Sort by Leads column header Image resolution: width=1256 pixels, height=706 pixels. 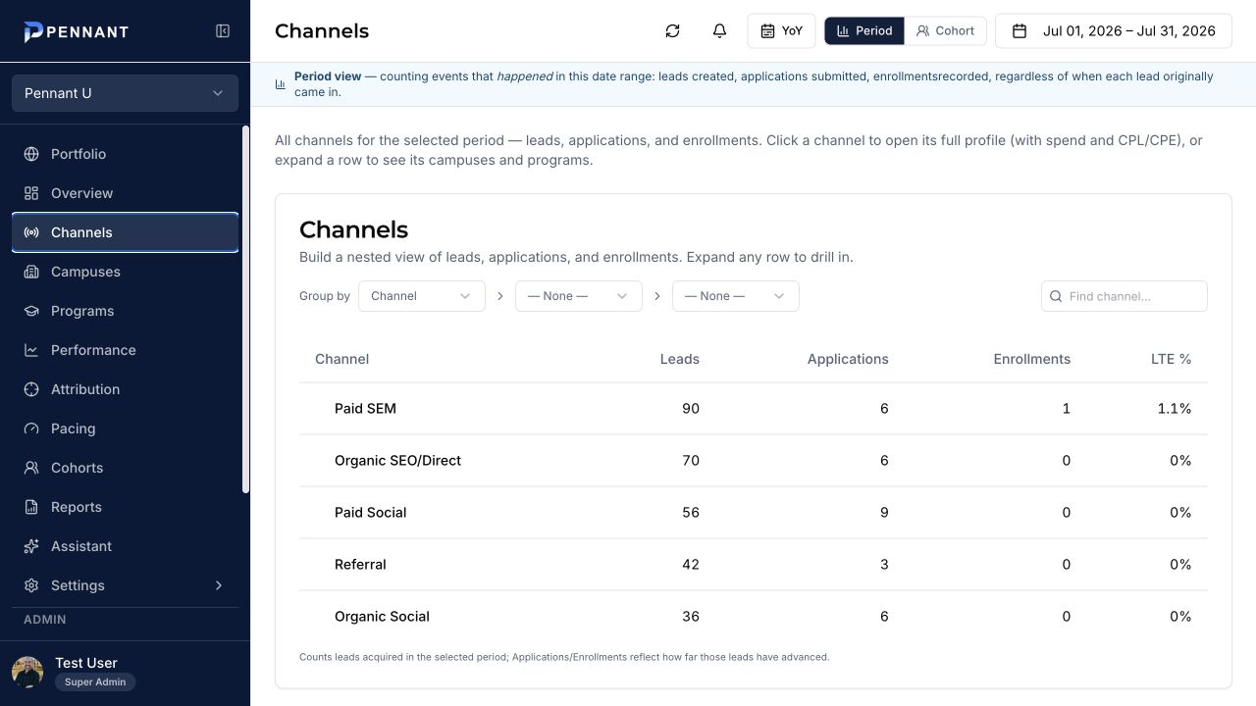click(x=680, y=359)
